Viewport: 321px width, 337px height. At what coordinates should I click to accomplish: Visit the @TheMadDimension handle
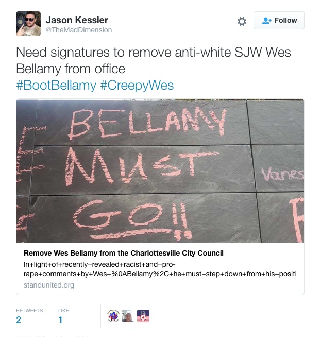point(79,30)
